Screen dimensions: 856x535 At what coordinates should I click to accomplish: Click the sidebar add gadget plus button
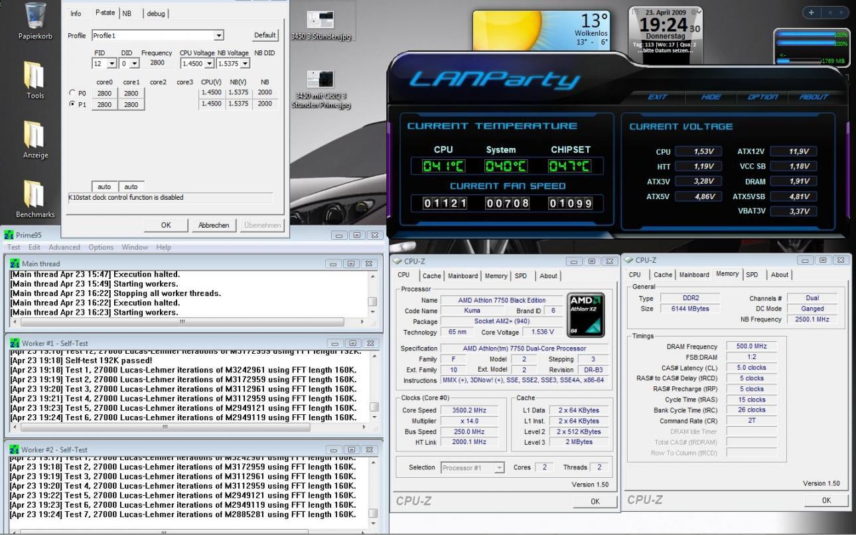pyautogui.click(x=812, y=13)
